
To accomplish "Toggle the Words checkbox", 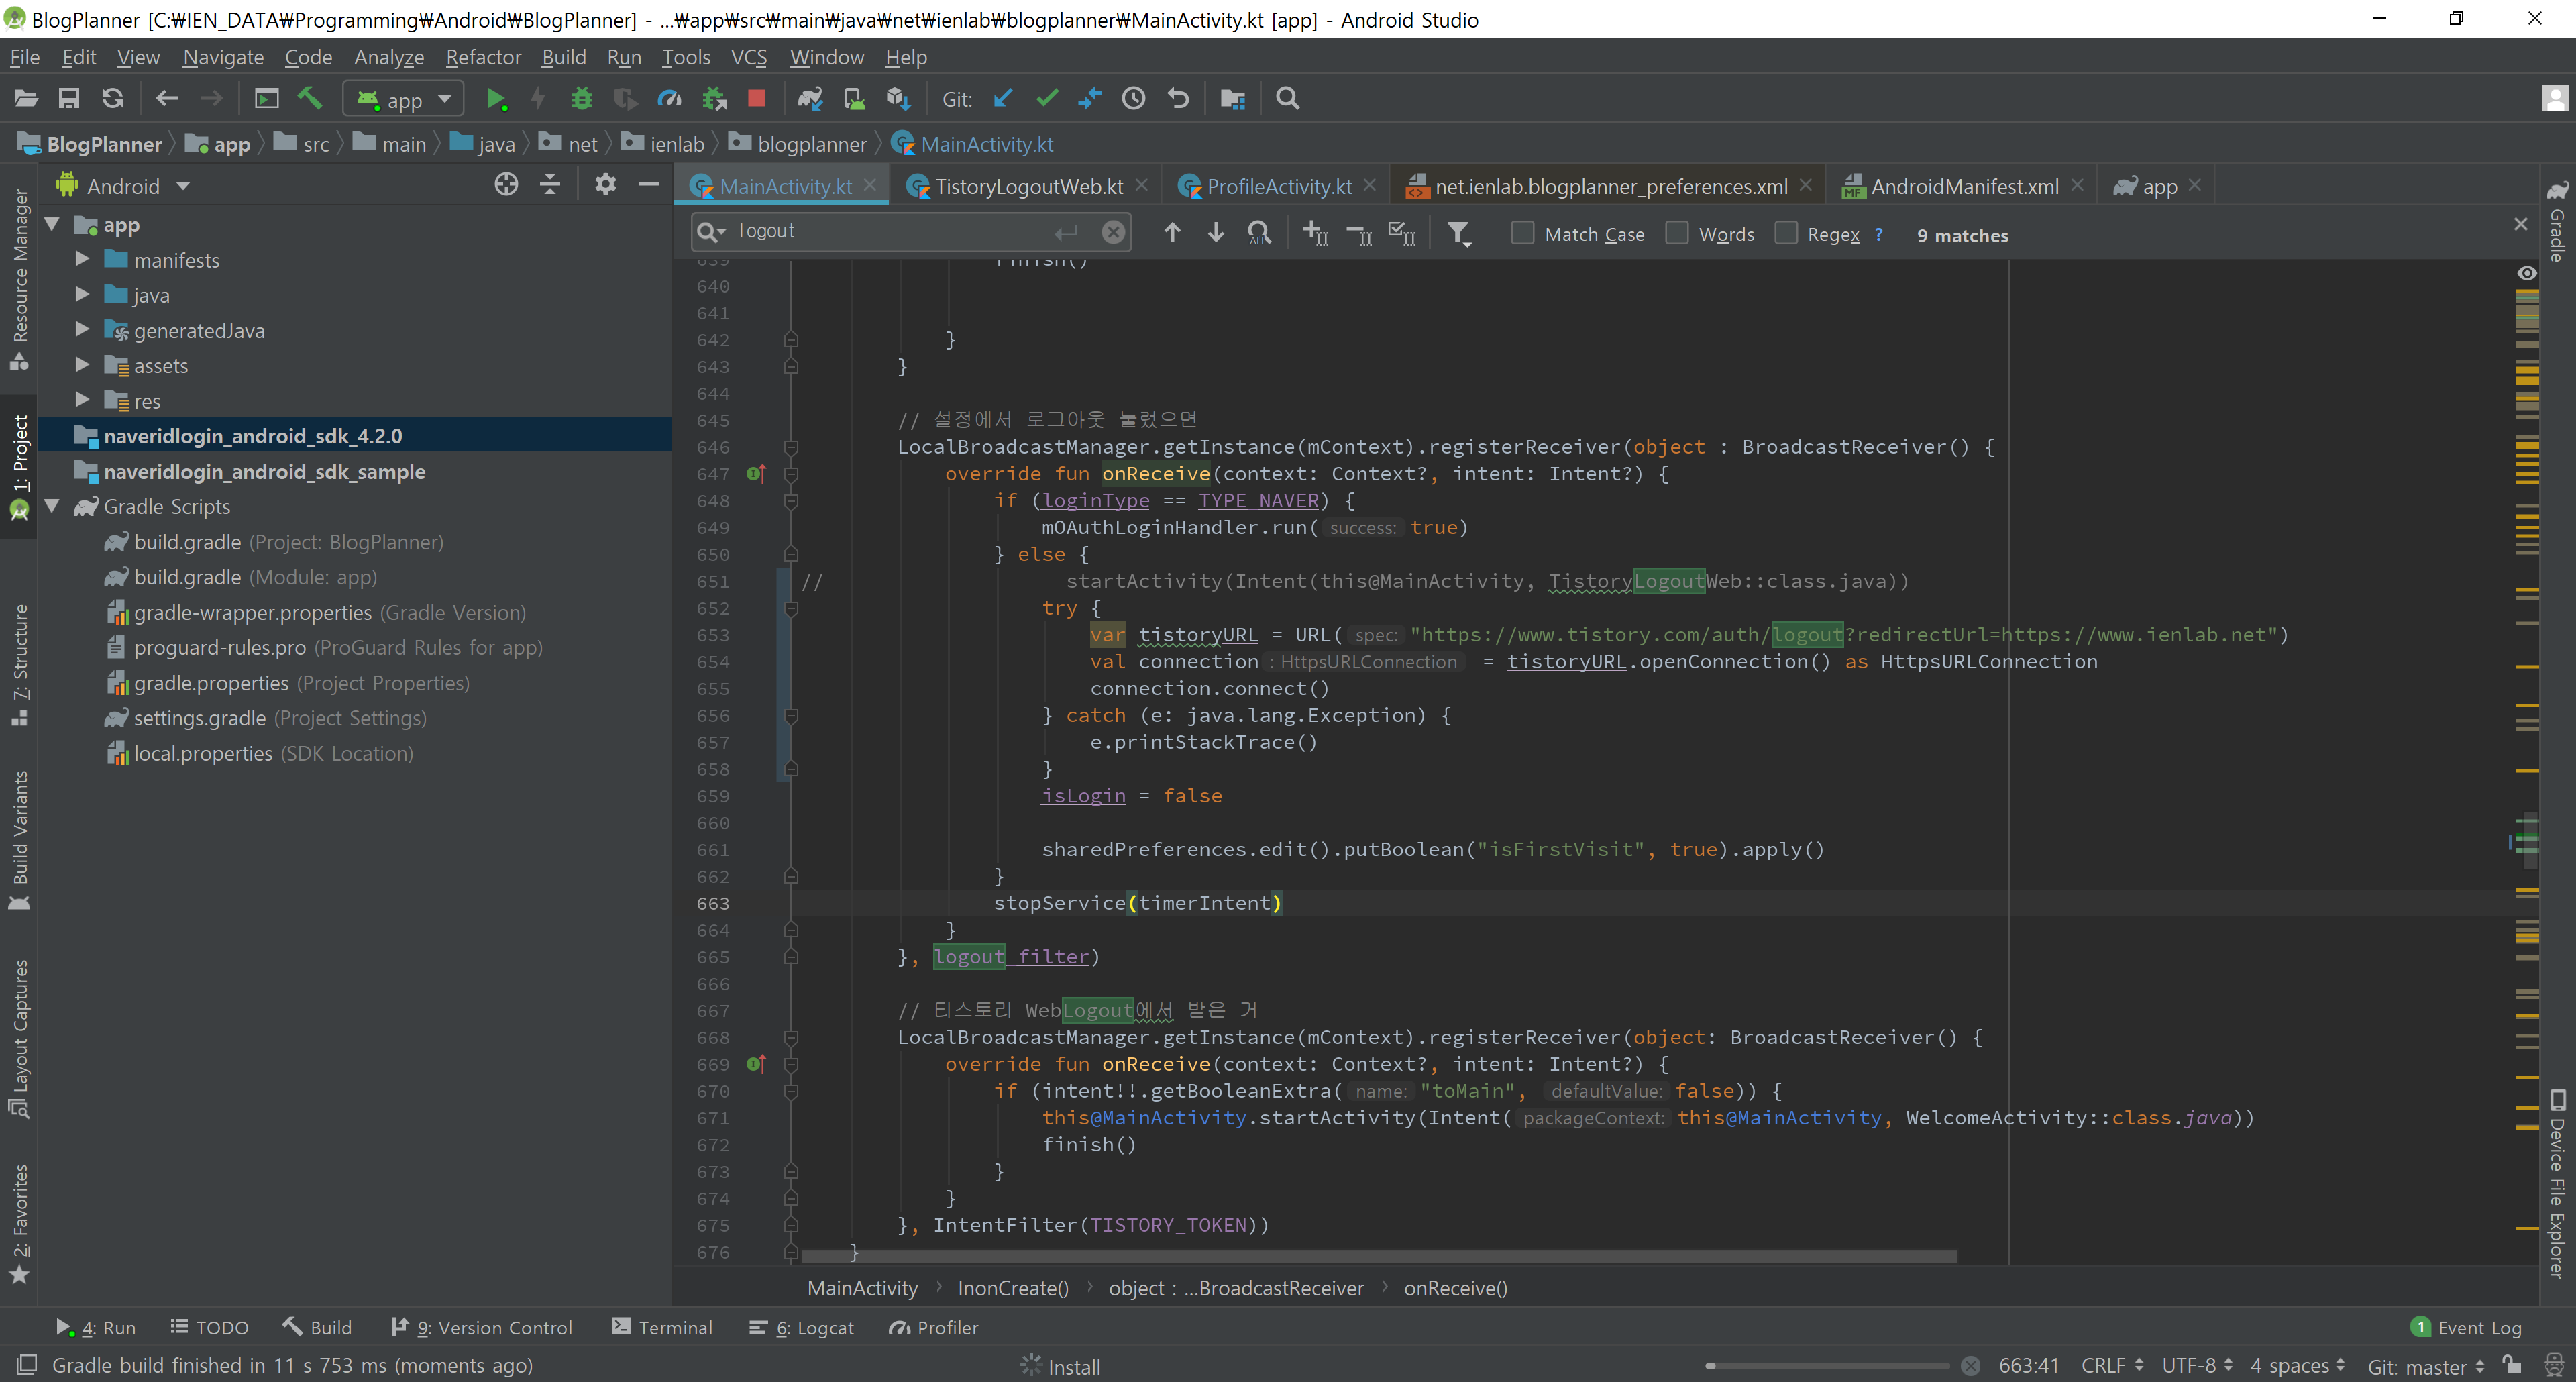I will click(1677, 234).
